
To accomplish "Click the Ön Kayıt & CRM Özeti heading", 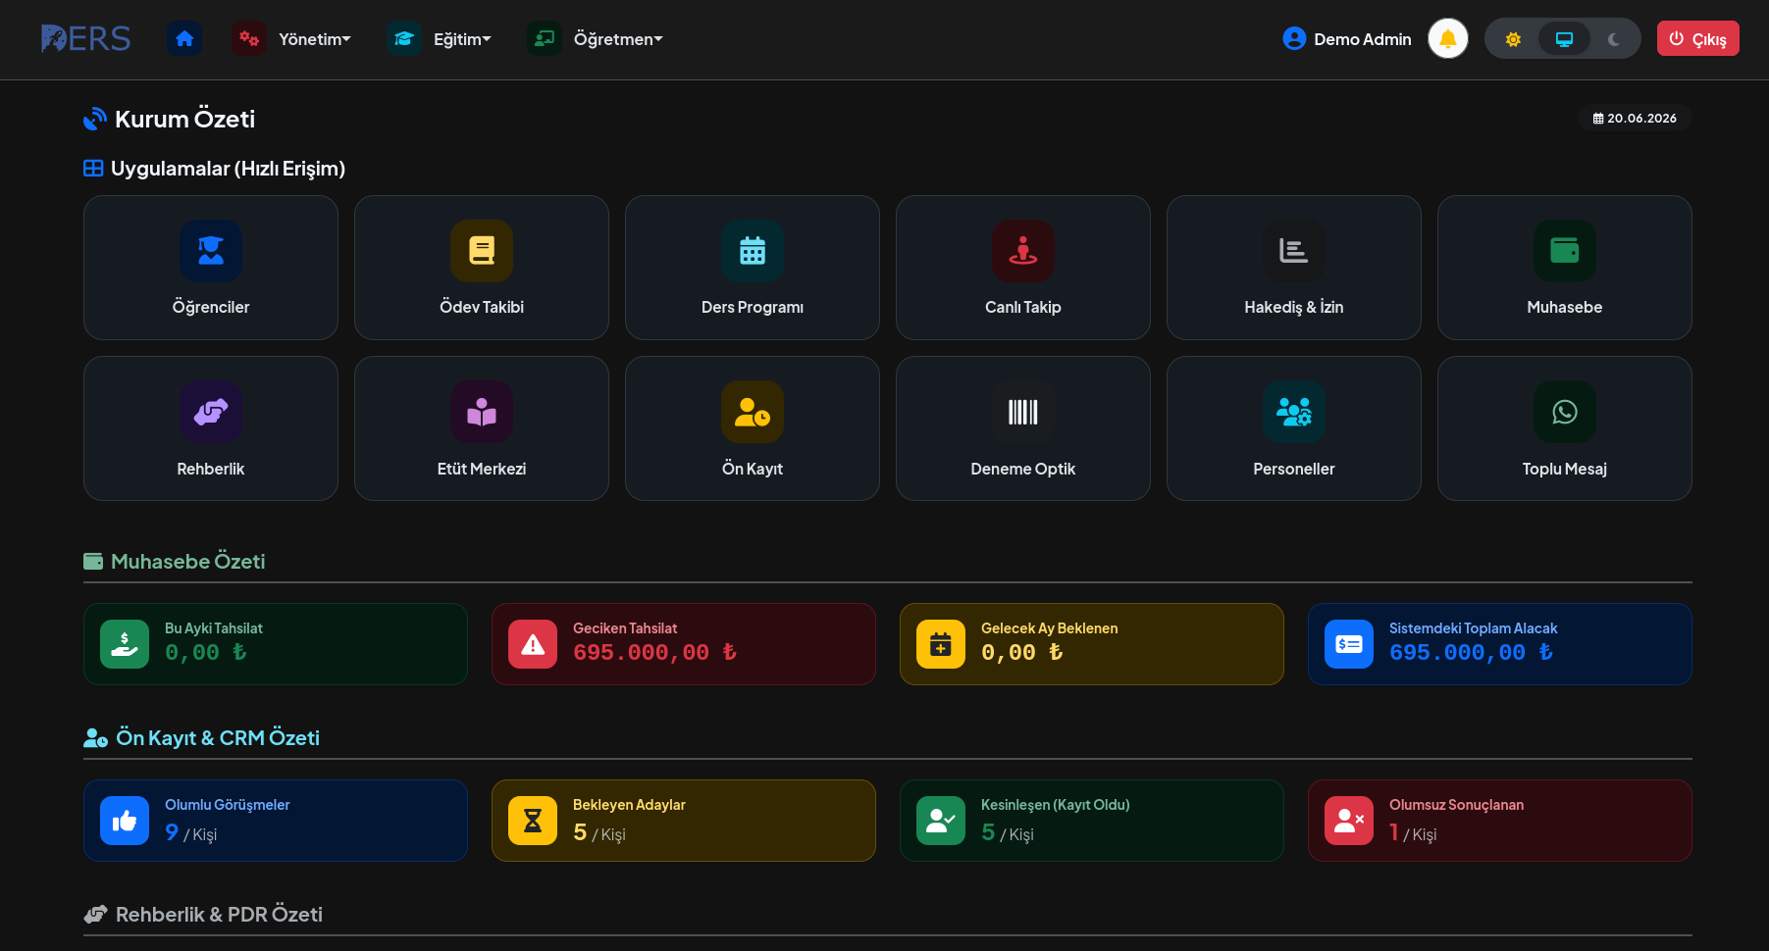I will pyautogui.click(x=218, y=737).
